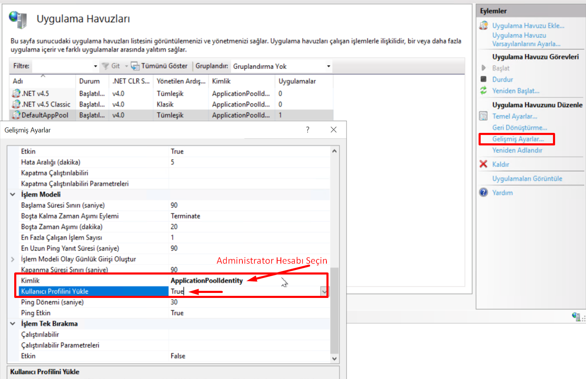This screenshot has width=586, height=379.
Task: Click the Yardım help icon
Action: pos(484,192)
